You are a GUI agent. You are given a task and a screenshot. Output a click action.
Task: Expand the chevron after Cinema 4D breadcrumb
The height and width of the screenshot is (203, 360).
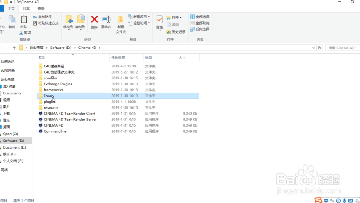(100, 48)
